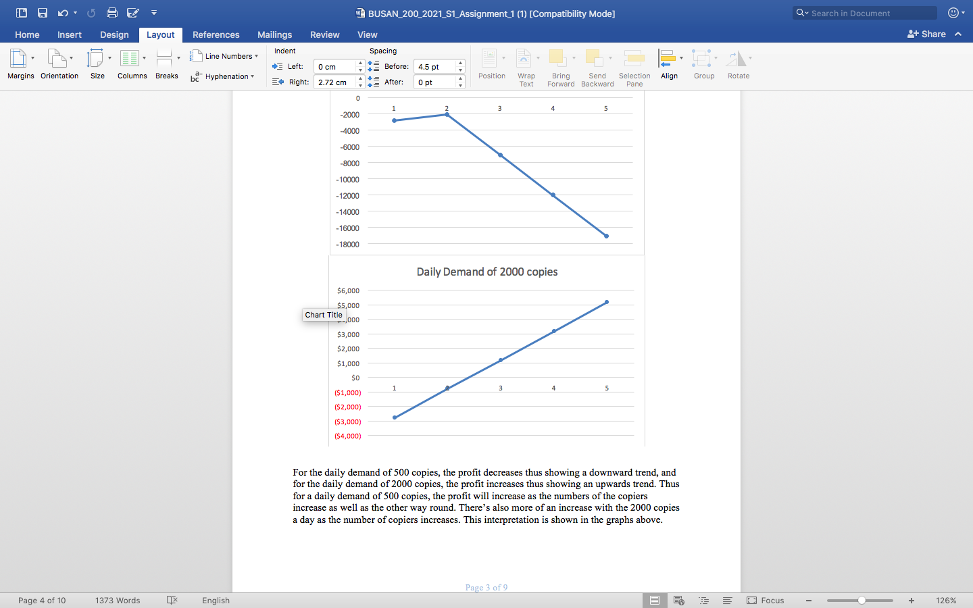Increase the left indent with the up arrow

pos(360,64)
